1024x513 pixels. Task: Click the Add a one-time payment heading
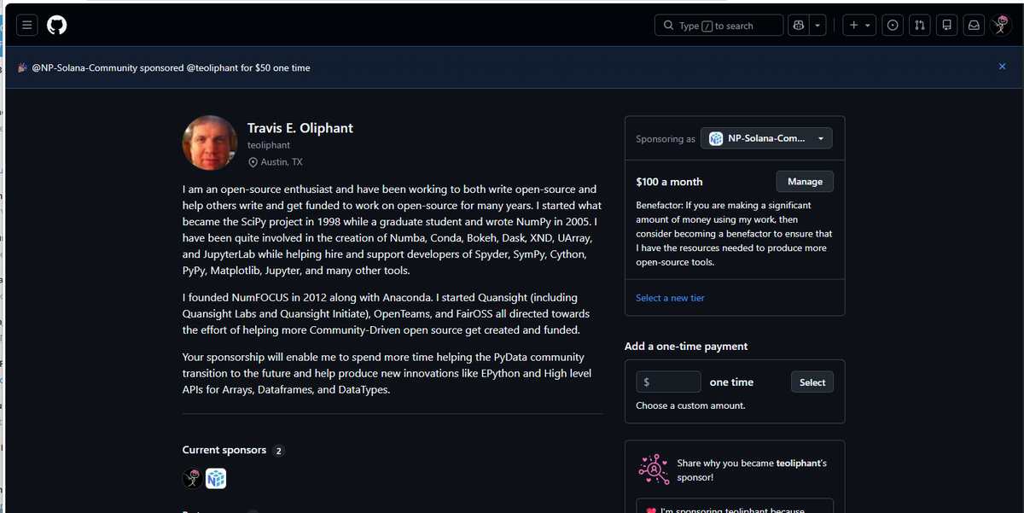[x=686, y=347]
